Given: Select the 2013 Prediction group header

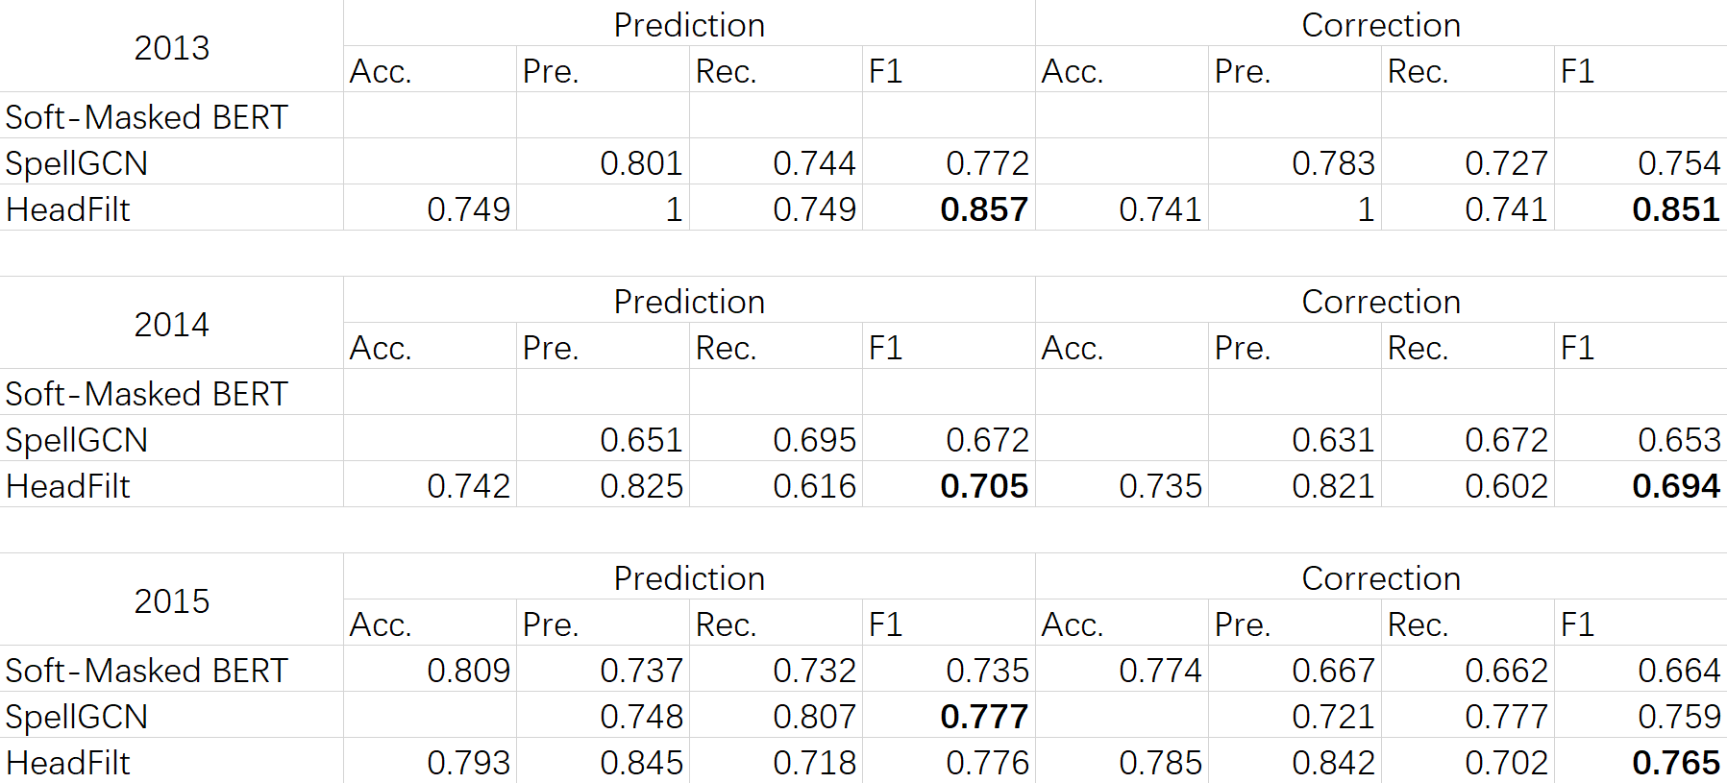Looking at the screenshot, I should click(689, 24).
